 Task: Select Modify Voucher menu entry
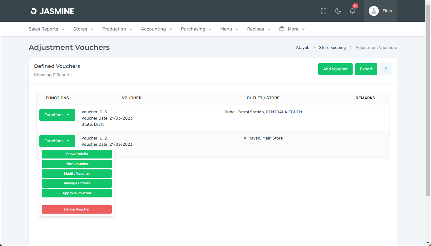click(77, 174)
